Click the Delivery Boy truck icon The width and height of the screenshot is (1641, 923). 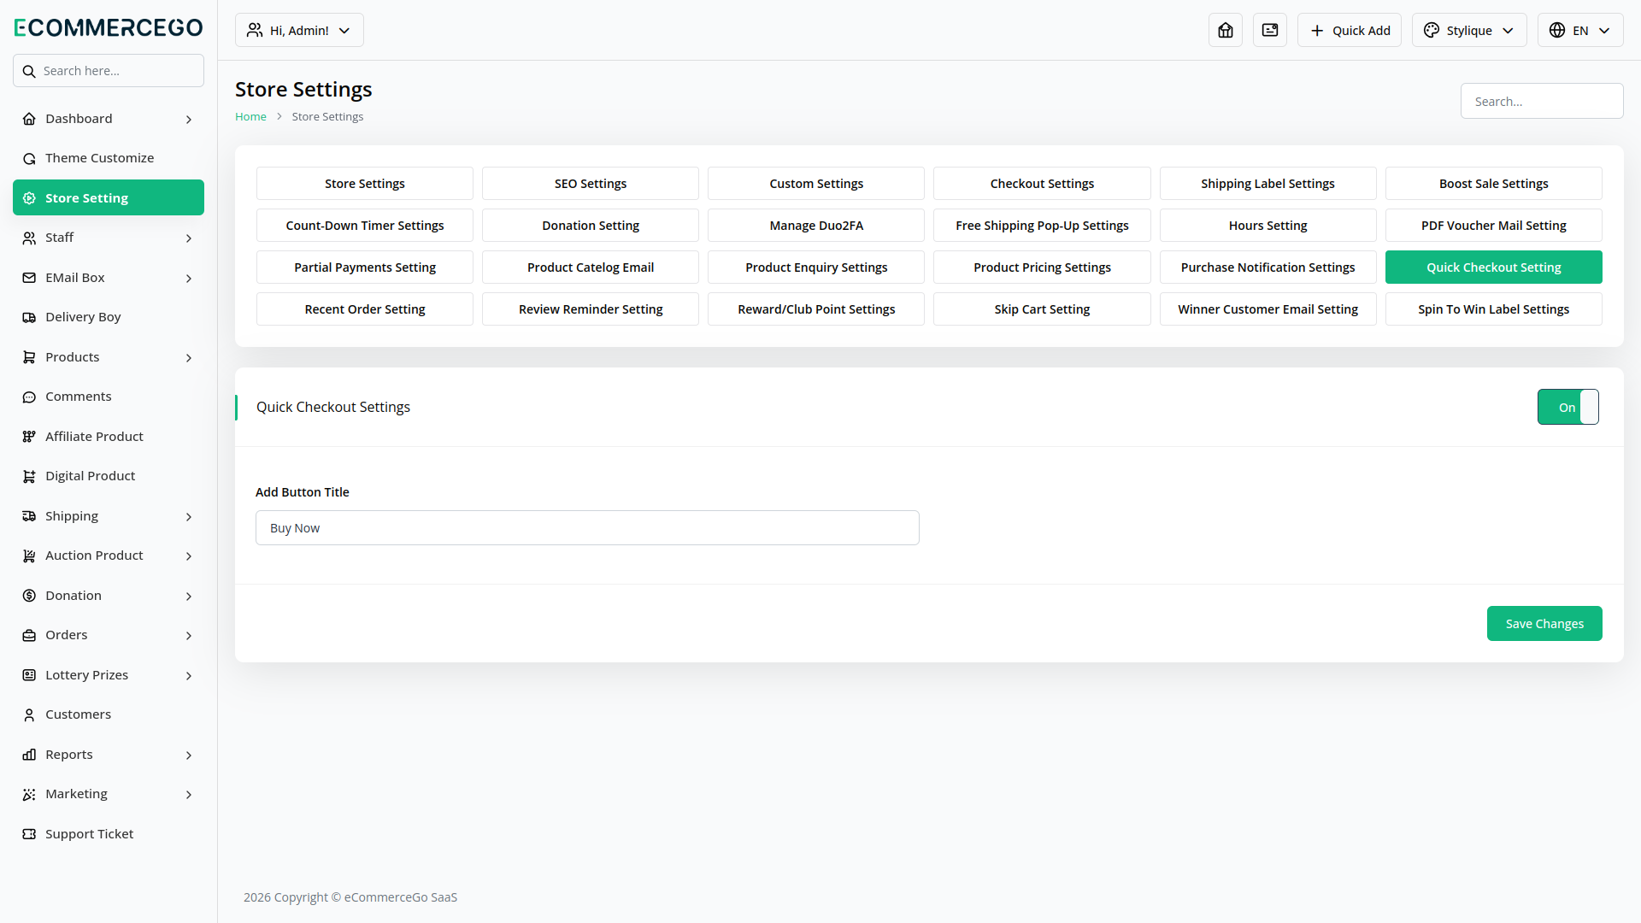(29, 317)
